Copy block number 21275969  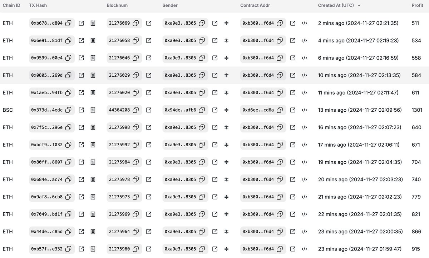(x=136, y=214)
